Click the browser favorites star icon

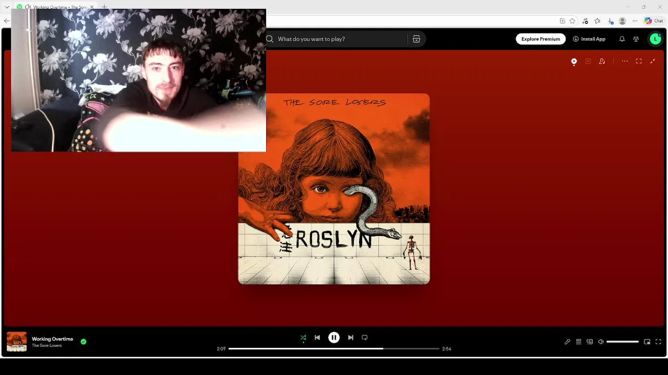click(572, 21)
